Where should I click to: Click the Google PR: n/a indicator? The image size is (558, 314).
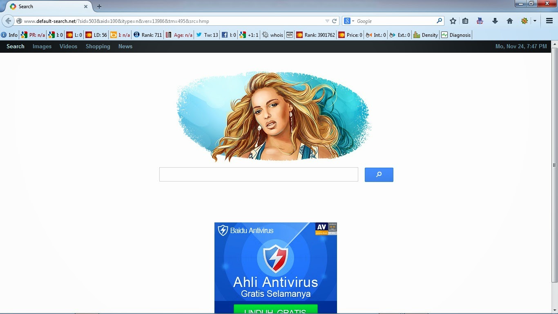pos(33,35)
